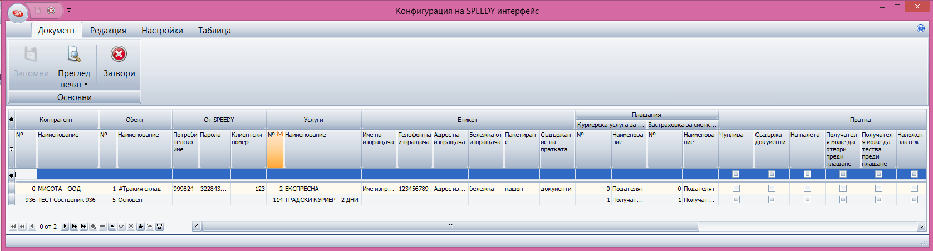Toggle Наложен платеж checkbox in blue filter row
Screen dimensions: 933x251
[x=914, y=174]
